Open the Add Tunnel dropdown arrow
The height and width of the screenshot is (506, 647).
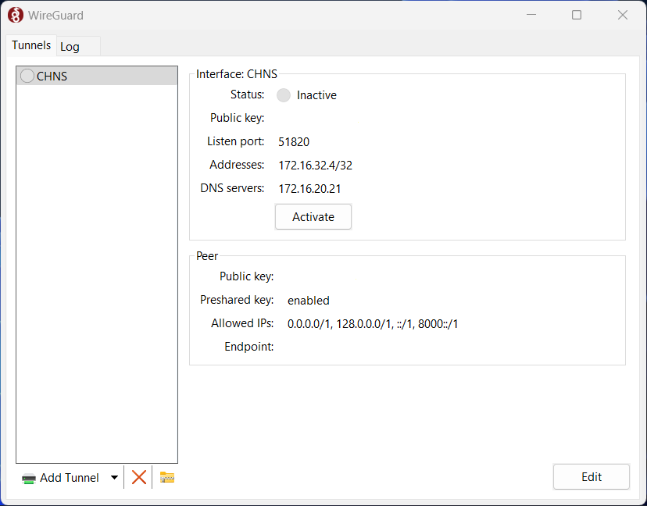[114, 477]
